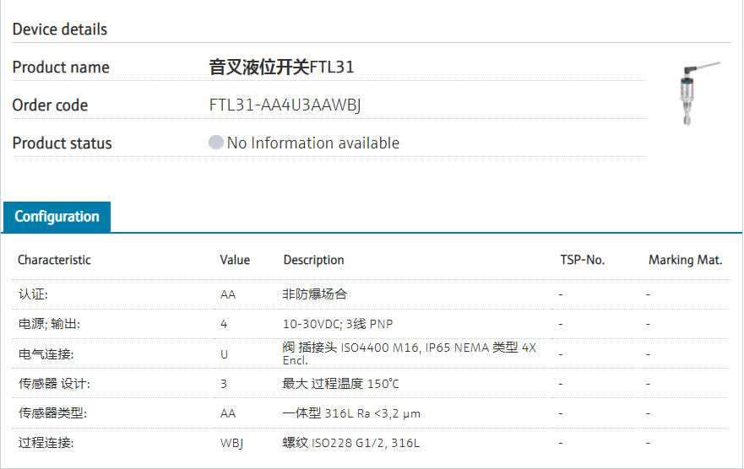Click the Characteristic column header
The width and height of the screenshot is (744, 469).
click(x=54, y=260)
